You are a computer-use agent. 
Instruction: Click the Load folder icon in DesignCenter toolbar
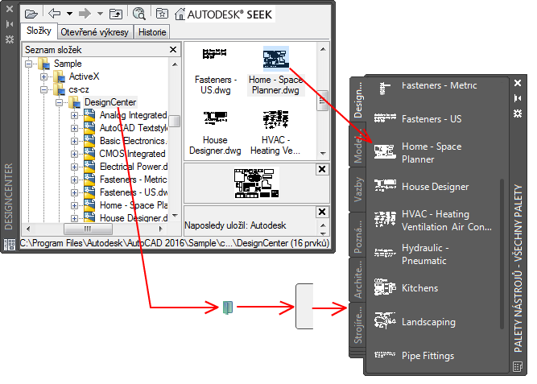31,14
